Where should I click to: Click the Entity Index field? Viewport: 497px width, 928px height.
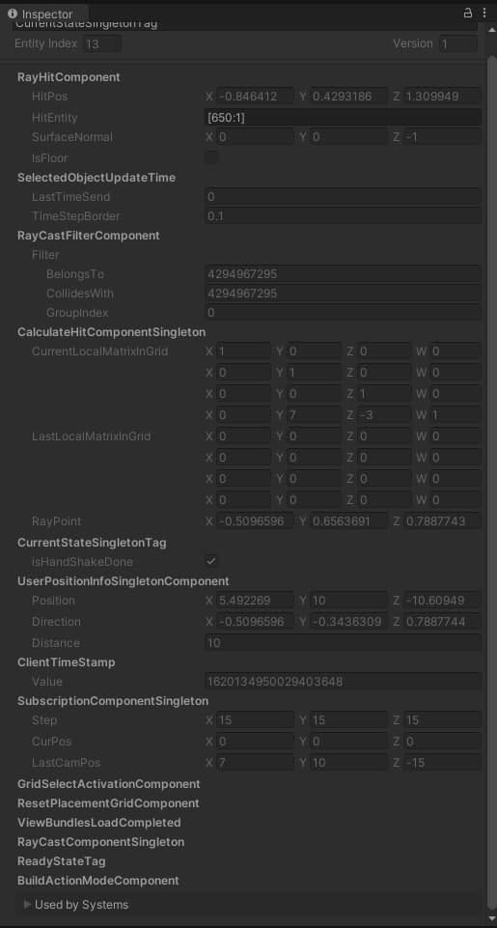[102, 43]
